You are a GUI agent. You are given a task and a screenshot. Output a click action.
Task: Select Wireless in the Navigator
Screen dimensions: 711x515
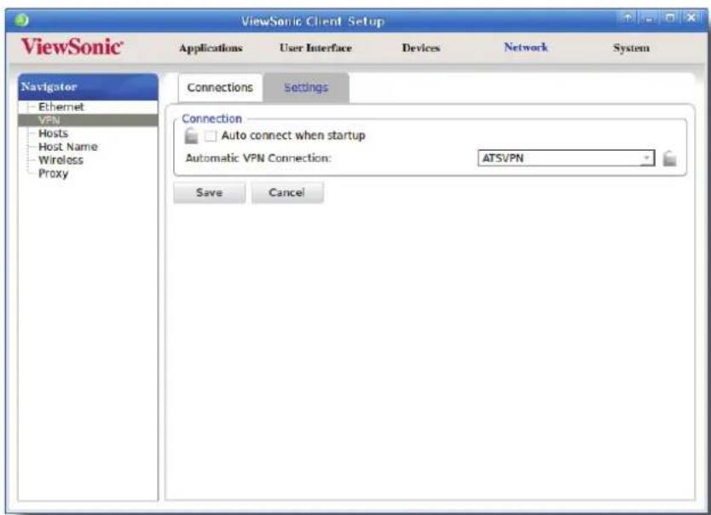click(61, 160)
